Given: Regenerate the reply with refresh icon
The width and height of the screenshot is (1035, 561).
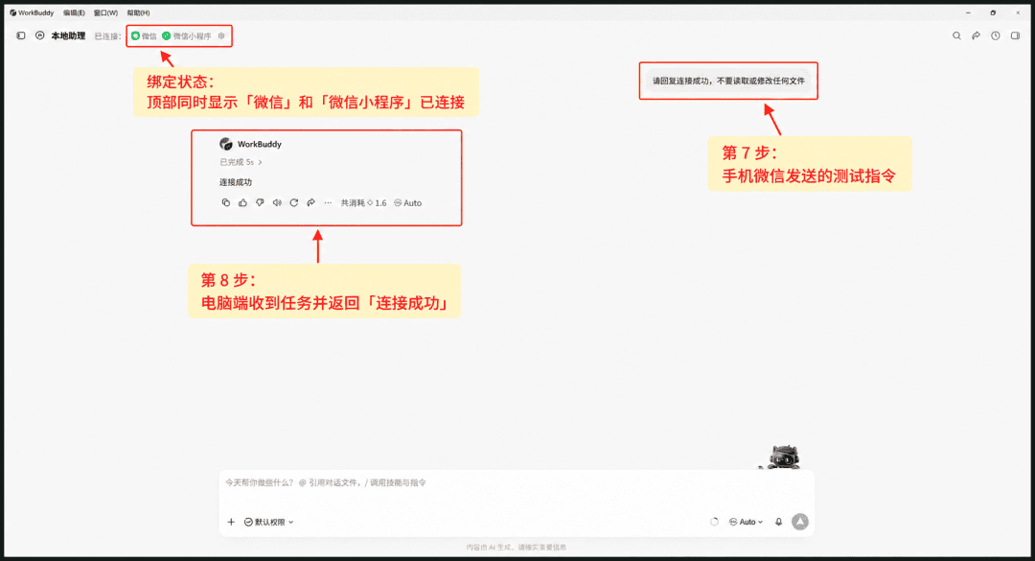Looking at the screenshot, I should pyautogui.click(x=294, y=203).
